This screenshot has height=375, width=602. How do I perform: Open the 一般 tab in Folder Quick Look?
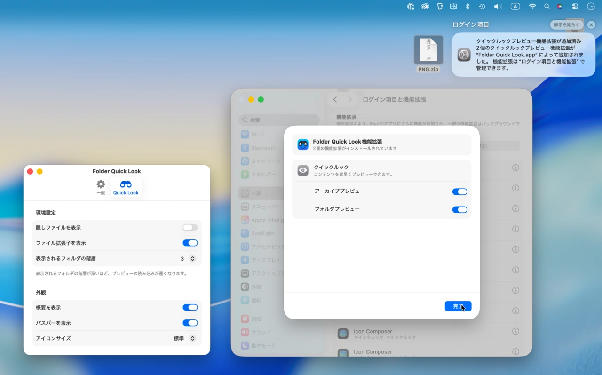click(x=101, y=186)
